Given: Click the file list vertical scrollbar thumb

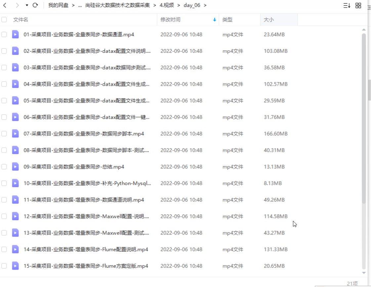Looking at the screenshot, I should pyautogui.click(x=364, y=118).
